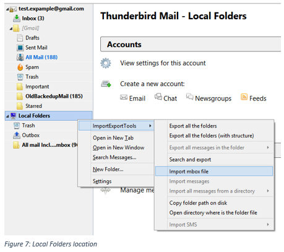The image size is (284, 252).
Task: Collapse the test.expample@gmail.com account tree
Action: click(7, 9)
